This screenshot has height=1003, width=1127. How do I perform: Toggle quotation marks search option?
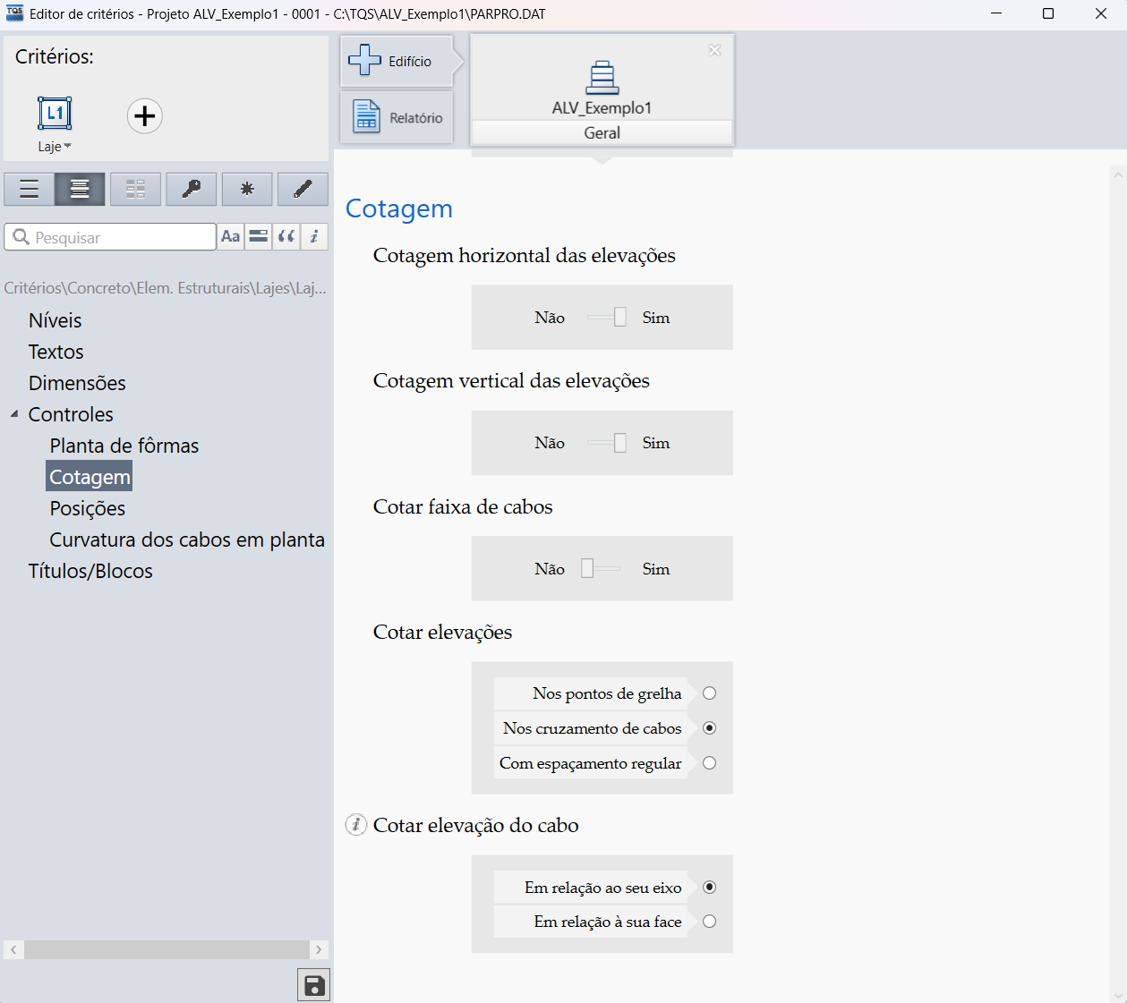(x=286, y=237)
